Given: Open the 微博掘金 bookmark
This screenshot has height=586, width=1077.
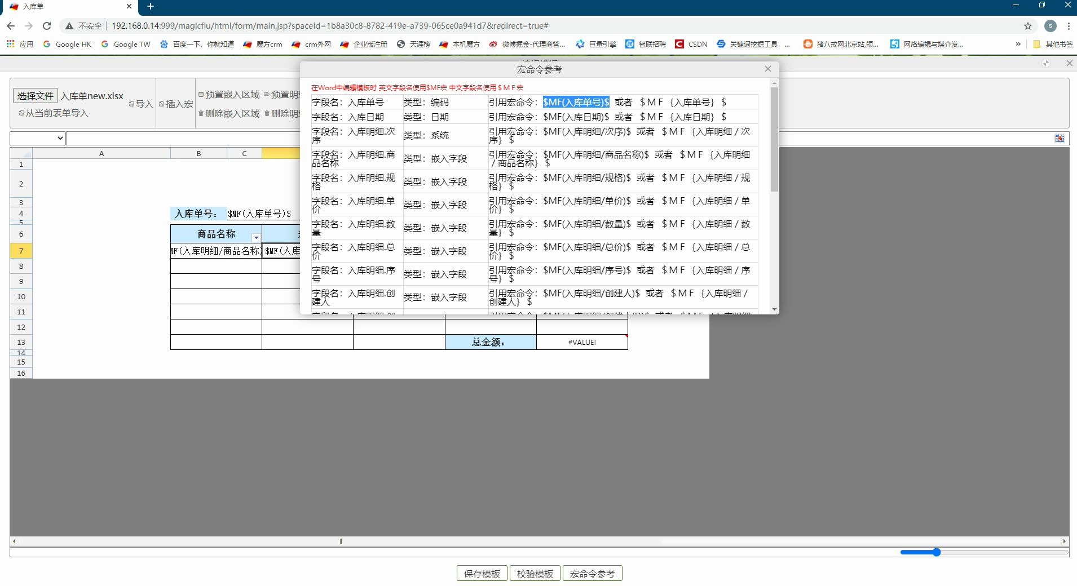Looking at the screenshot, I should click(527, 44).
